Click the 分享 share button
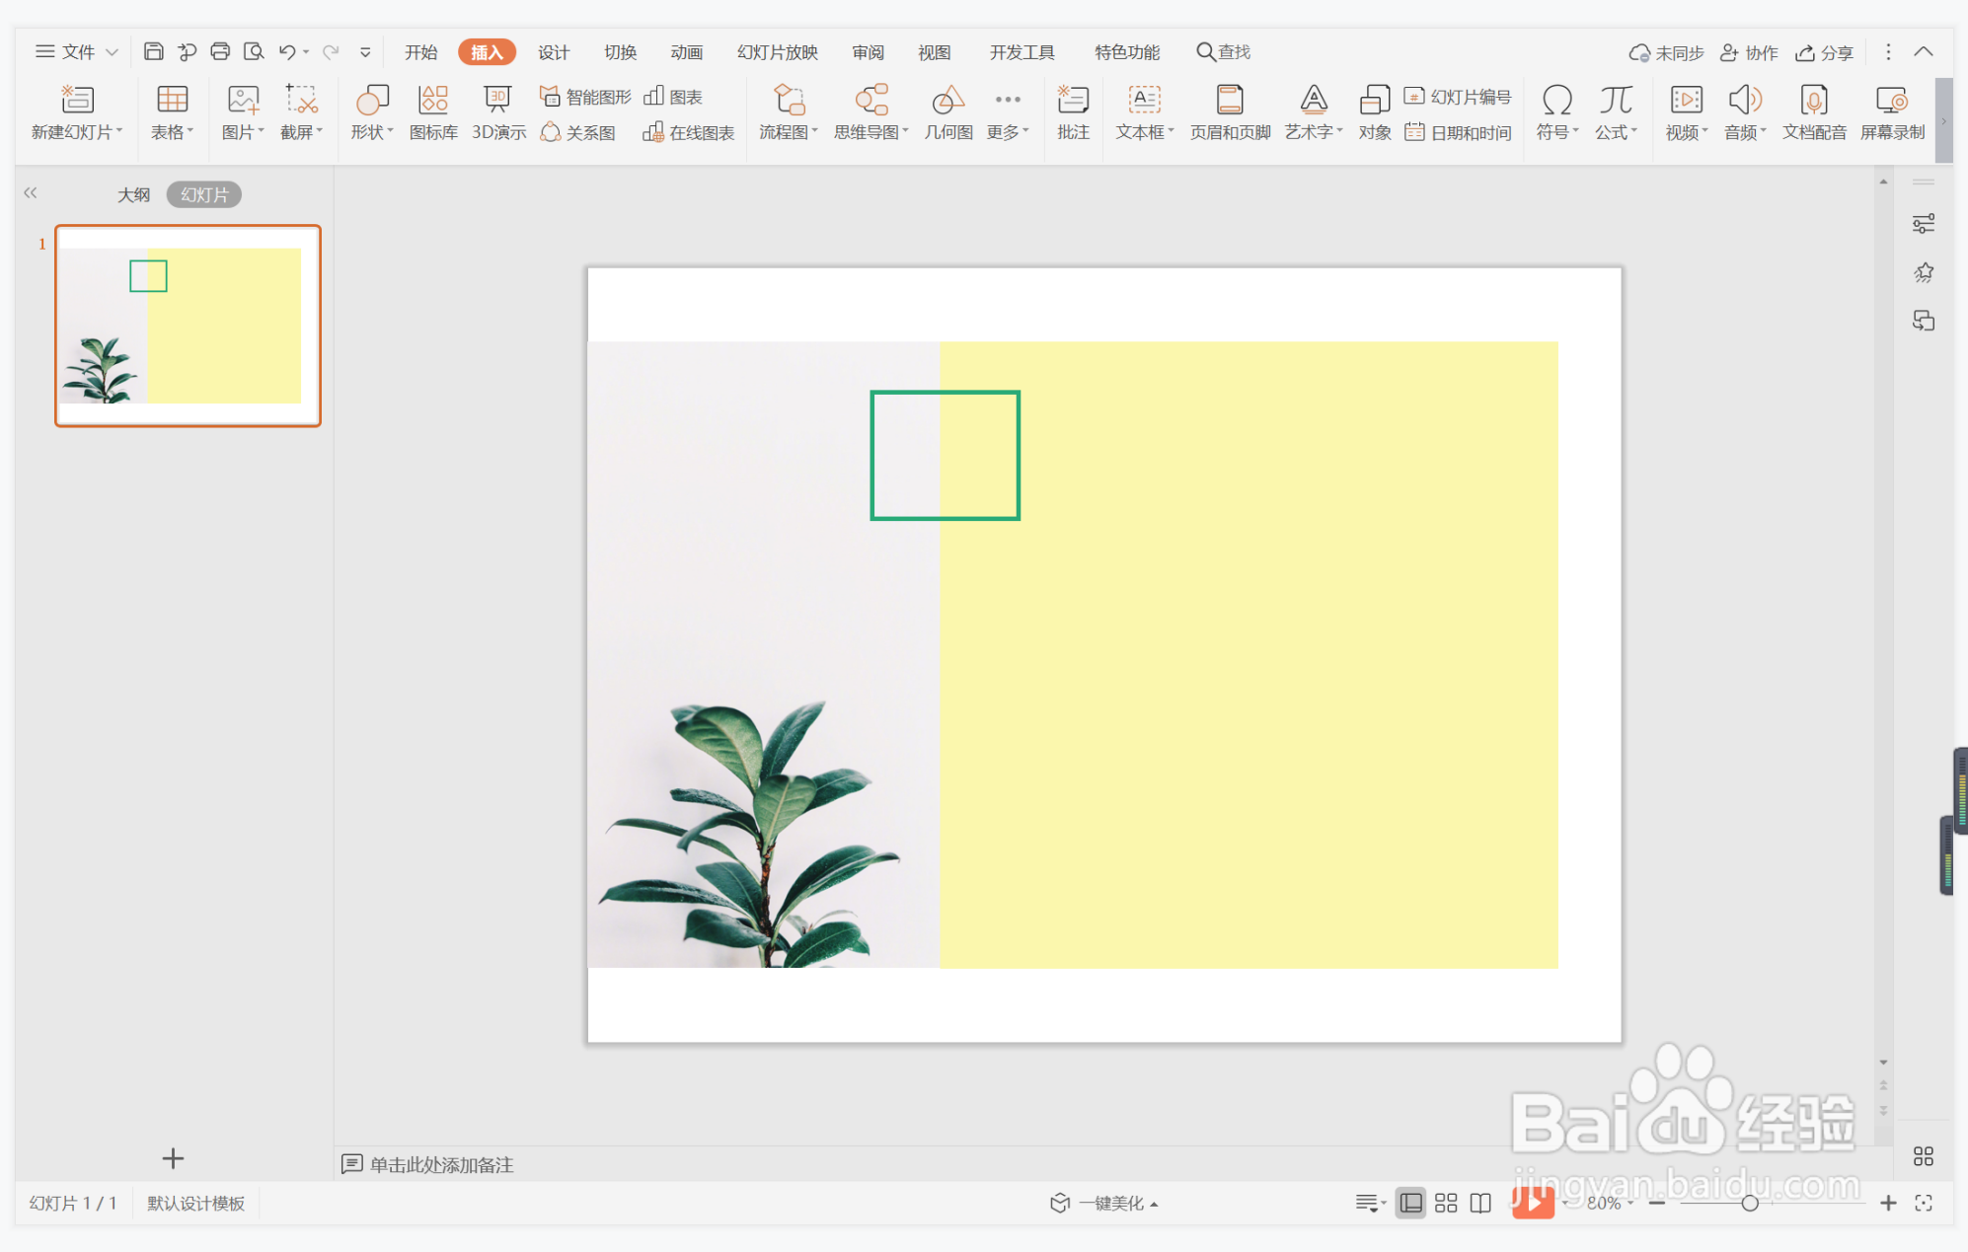Viewport: 1968px width, 1252px height. [1824, 52]
